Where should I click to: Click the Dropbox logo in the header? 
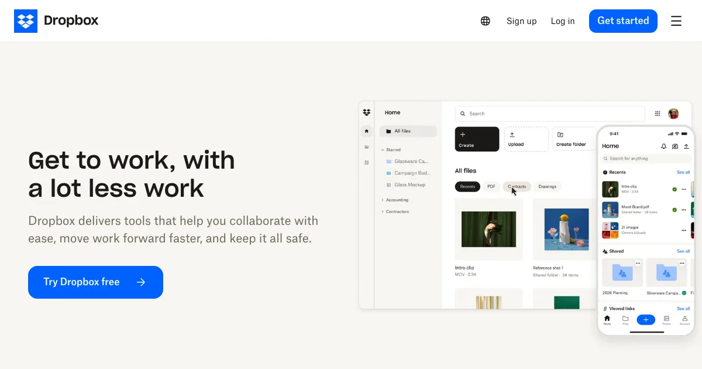(x=56, y=21)
